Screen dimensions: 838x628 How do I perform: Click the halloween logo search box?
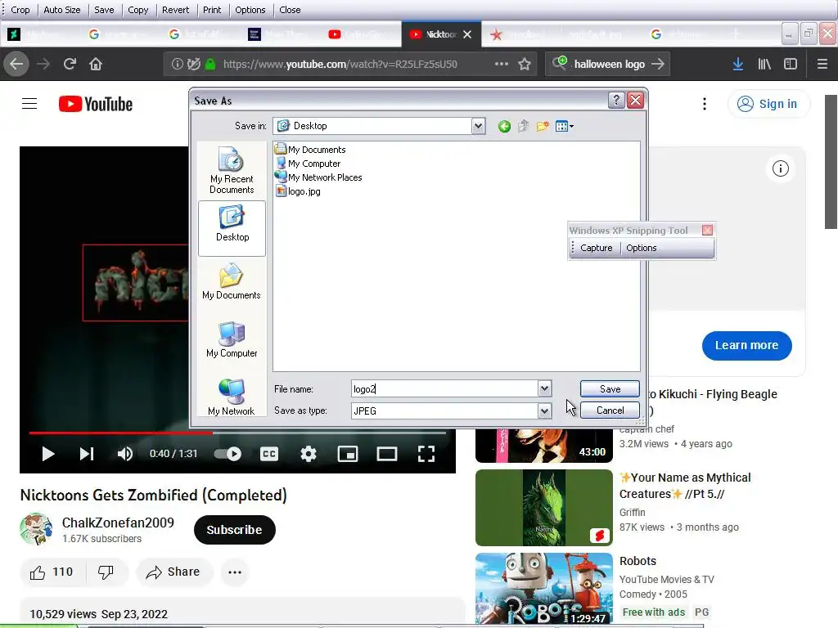pos(608,64)
